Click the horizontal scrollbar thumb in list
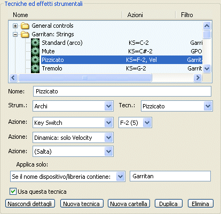This screenshot has width=221, height=214. (85, 78)
